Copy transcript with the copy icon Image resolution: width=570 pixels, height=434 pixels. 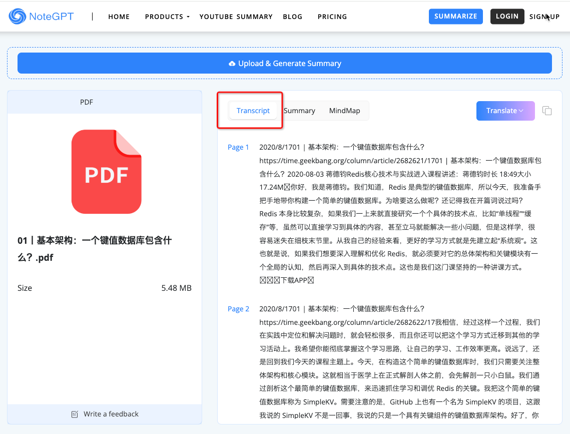pos(547,111)
